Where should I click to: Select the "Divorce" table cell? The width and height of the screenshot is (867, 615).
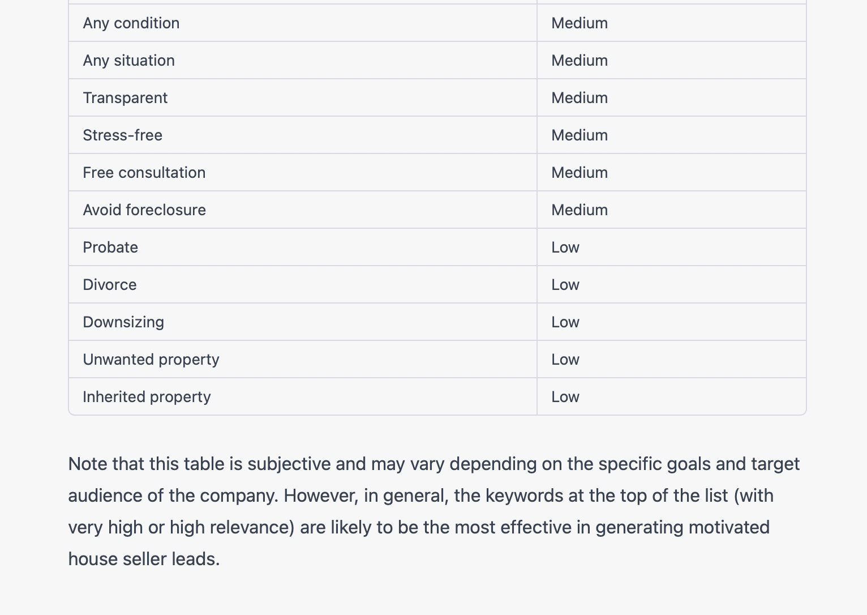point(110,285)
